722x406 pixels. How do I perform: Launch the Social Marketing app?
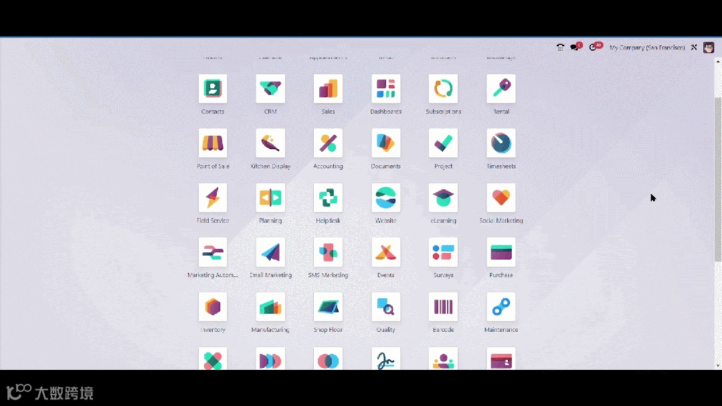[x=501, y=197]
